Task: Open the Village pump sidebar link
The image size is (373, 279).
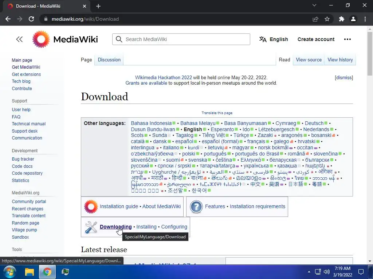Action: (x=24, y=230)
